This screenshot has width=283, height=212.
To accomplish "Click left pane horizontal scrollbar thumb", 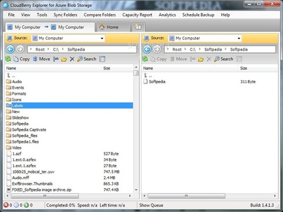I will tap(45, 196).
